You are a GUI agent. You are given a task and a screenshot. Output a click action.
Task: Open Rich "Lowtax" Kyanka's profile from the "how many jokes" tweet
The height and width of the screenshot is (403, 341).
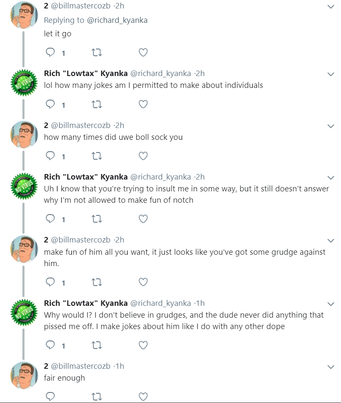(x=86, y=74)
